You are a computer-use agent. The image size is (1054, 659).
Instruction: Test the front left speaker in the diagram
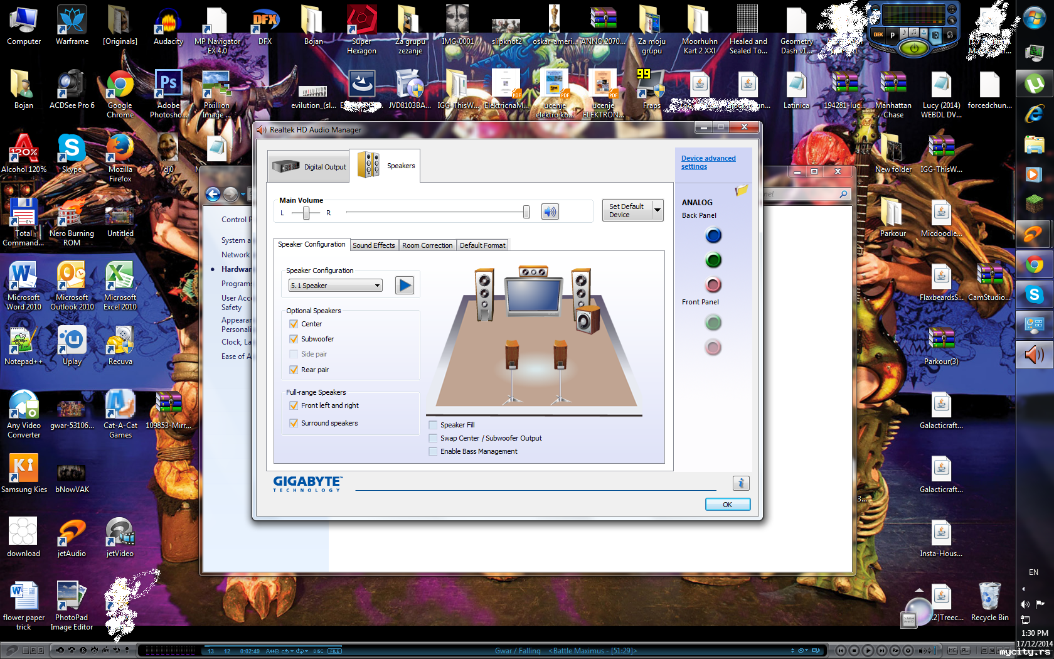[484, 294]
